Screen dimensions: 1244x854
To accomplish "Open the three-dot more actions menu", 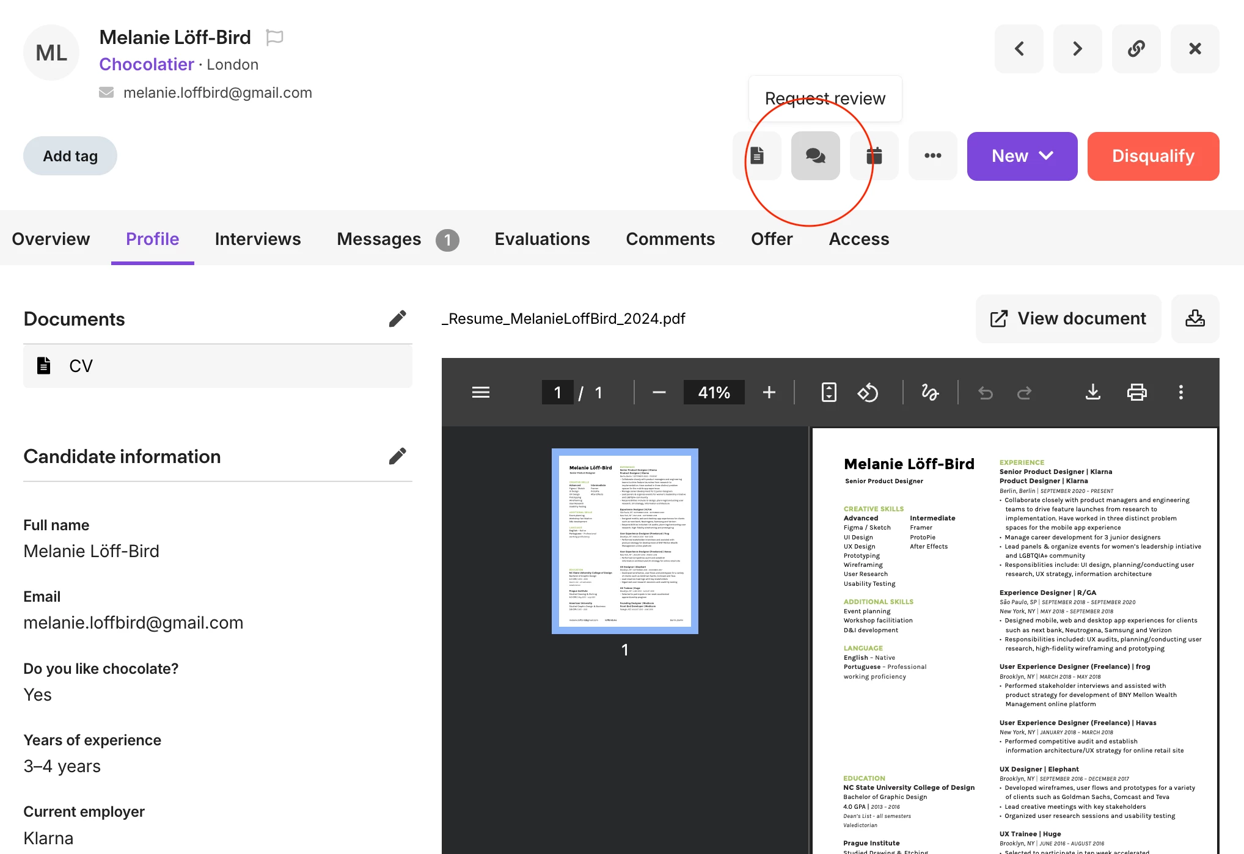I will coord(932,156).
